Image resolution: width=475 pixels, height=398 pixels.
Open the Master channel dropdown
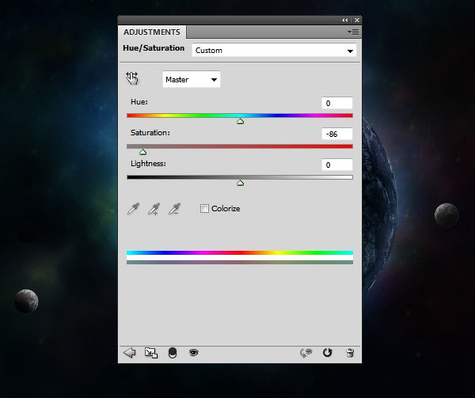tap(192, 80)
